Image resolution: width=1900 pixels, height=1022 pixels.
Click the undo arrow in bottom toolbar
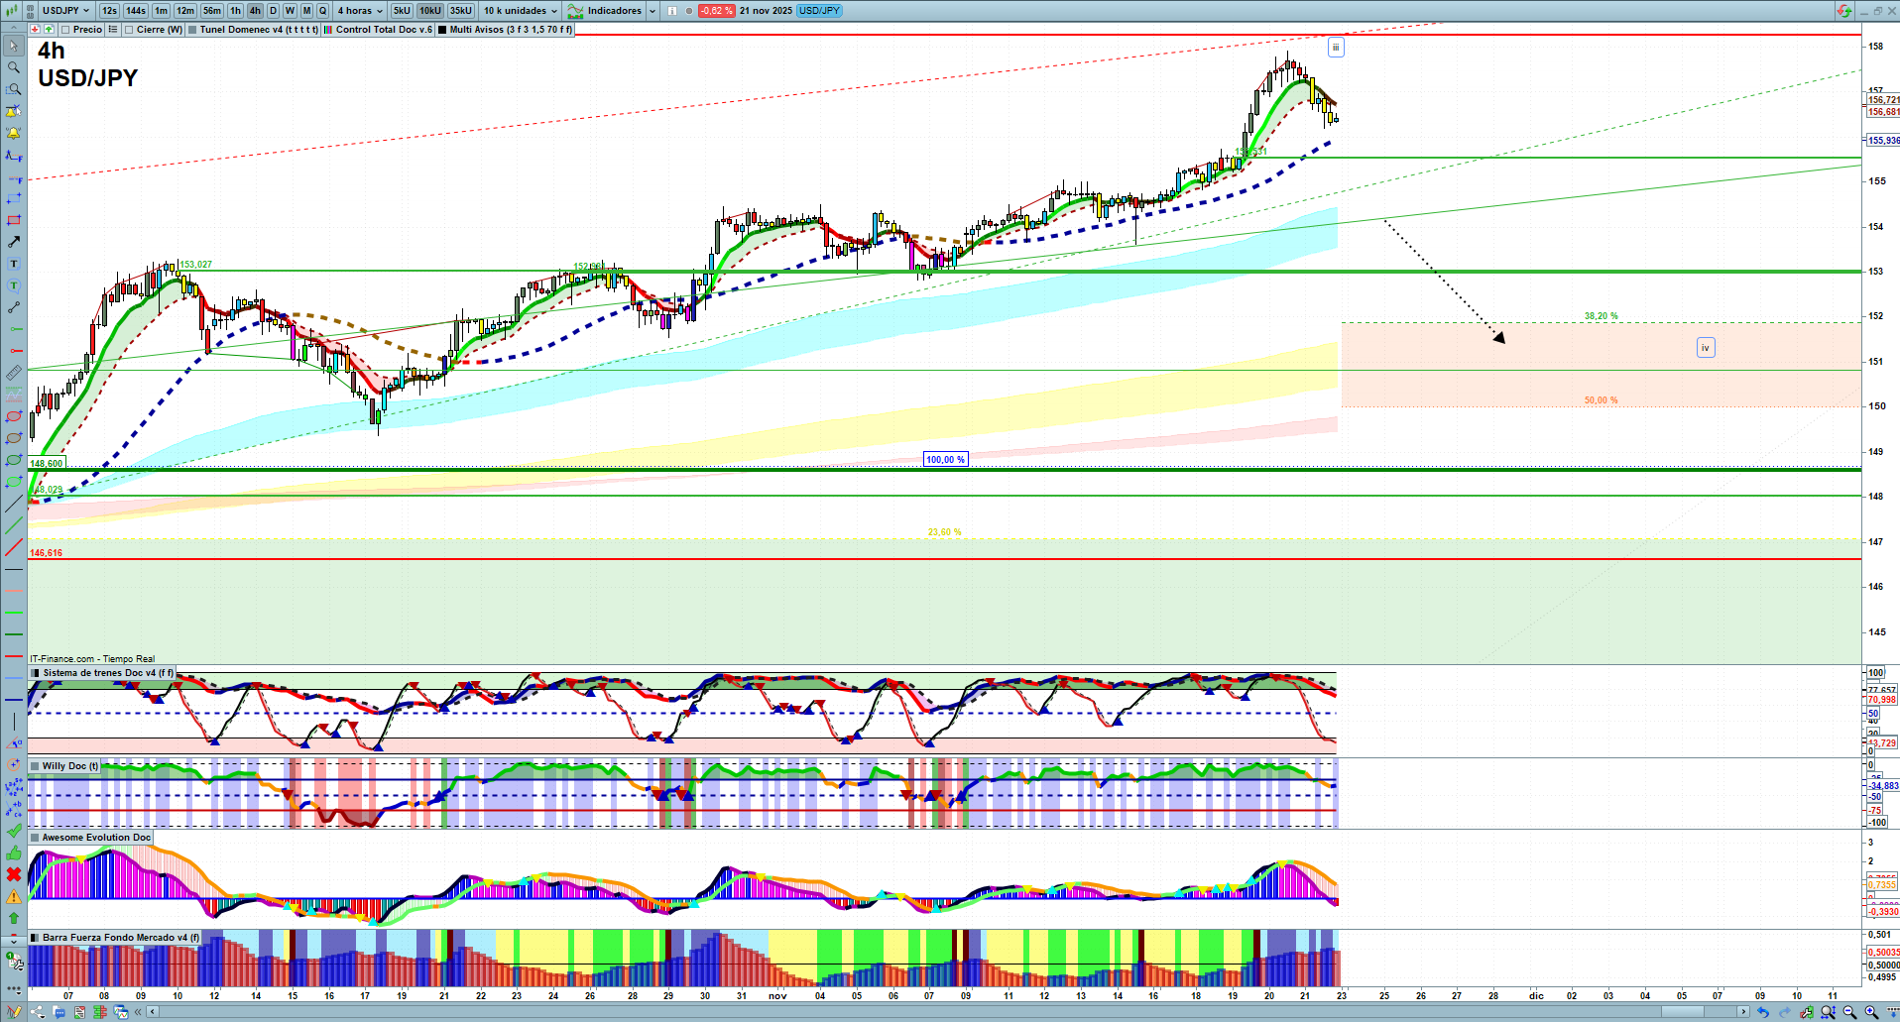click(1762, 1012)
